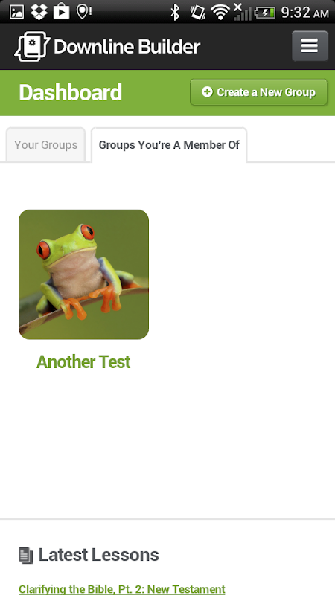The height and width of the screenshot is (595, 335).
Task: Tap the plus icon on Create a New Group
Action: click(x=207, y=91)
